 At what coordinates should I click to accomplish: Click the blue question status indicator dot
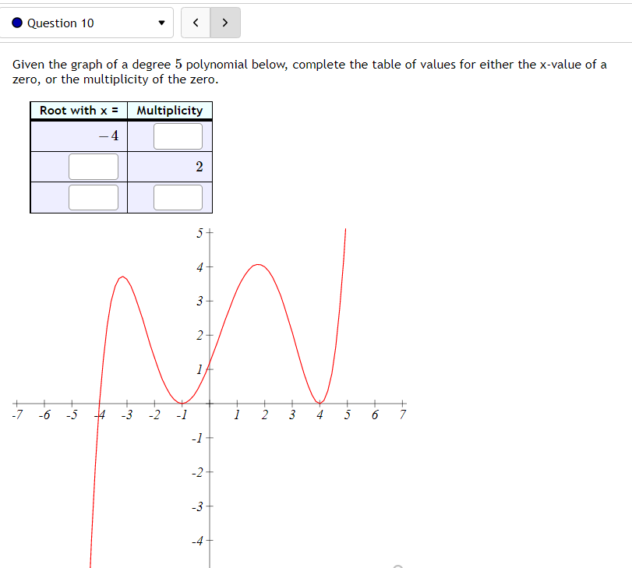(x=16, y=23)
